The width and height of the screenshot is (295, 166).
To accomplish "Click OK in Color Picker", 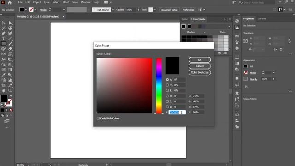I will coord(200,60).
